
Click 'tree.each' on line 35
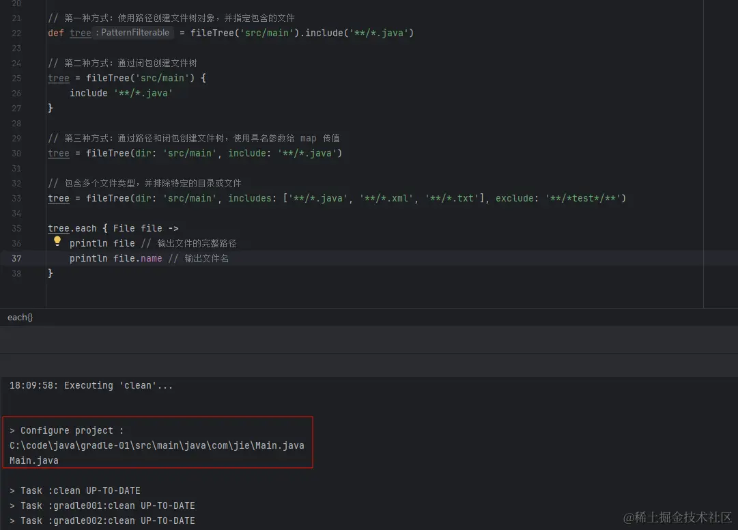click(72, 228)
